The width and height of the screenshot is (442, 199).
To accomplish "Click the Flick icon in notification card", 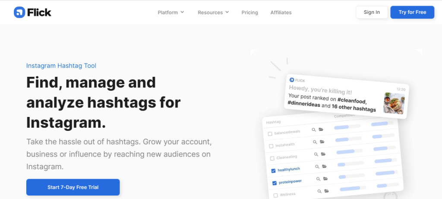I will (x=292, y=80).
